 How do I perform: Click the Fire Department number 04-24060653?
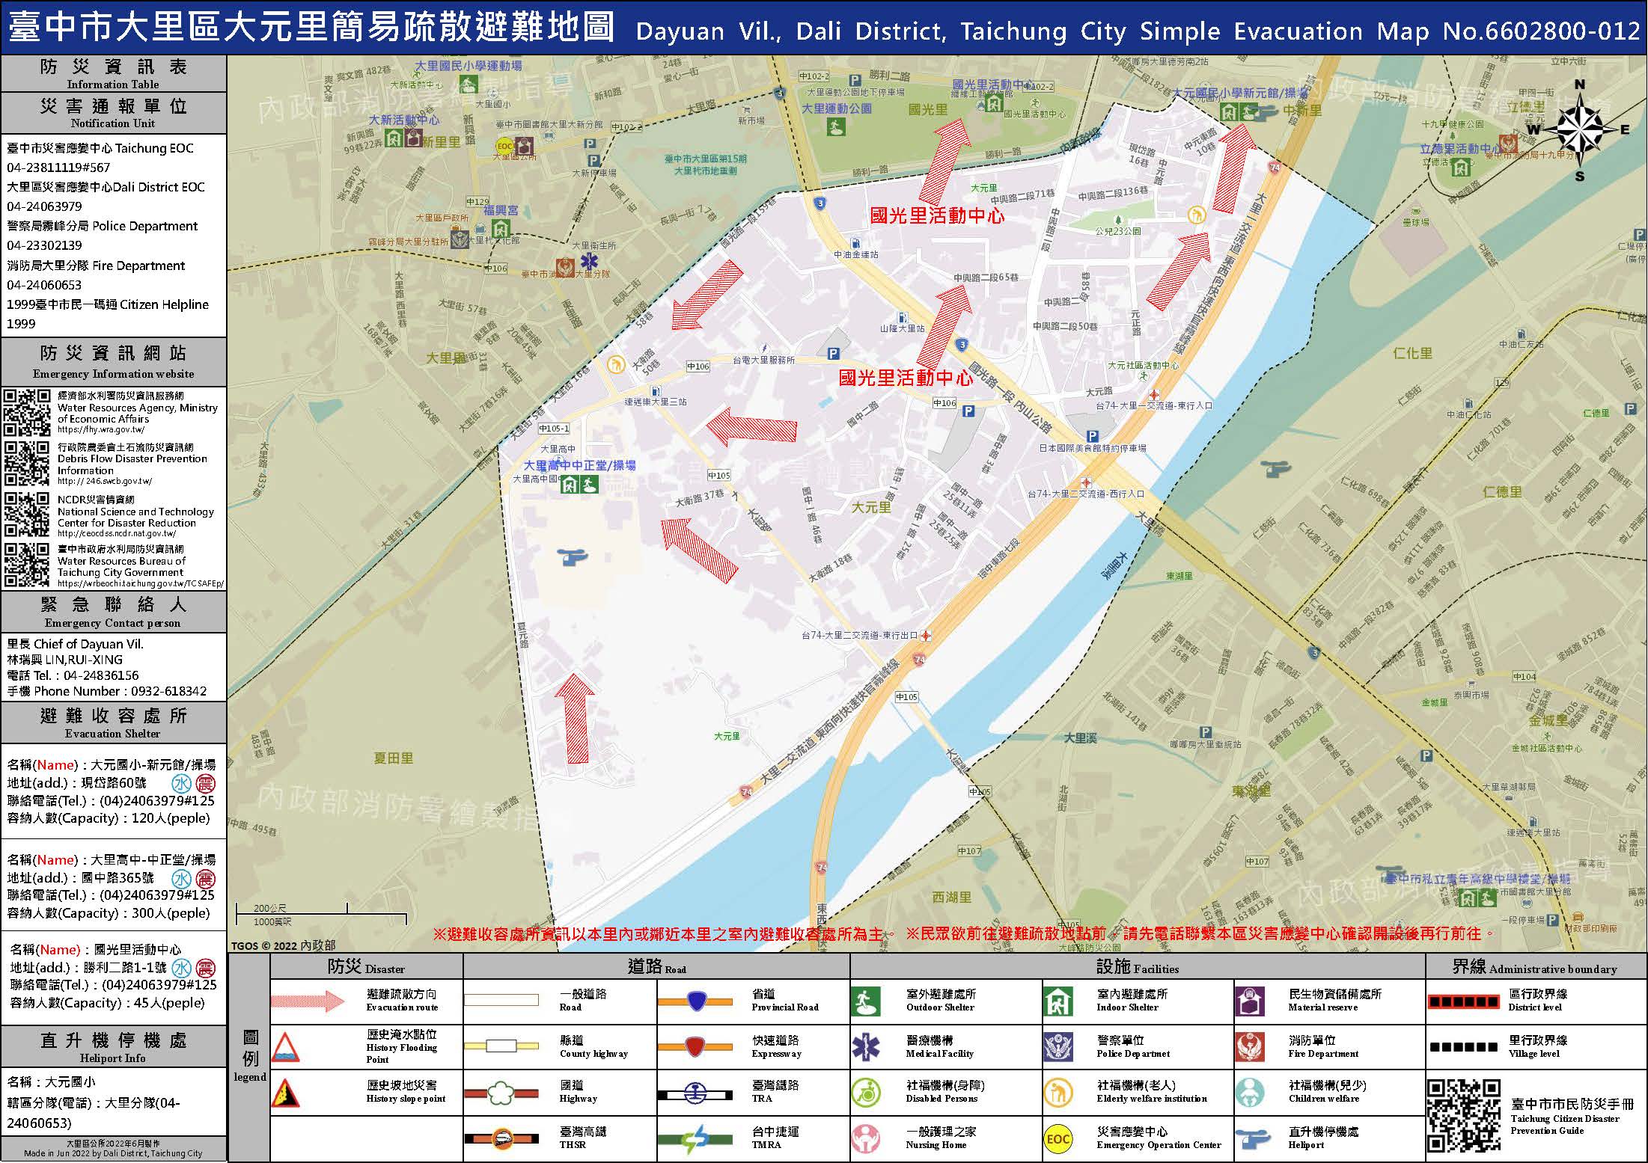tap(45, 285)
